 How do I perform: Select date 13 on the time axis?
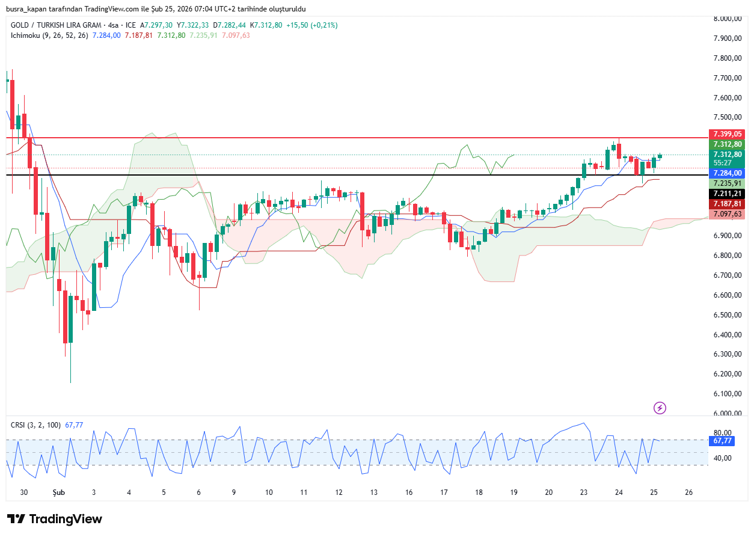[x=374, y=492]
